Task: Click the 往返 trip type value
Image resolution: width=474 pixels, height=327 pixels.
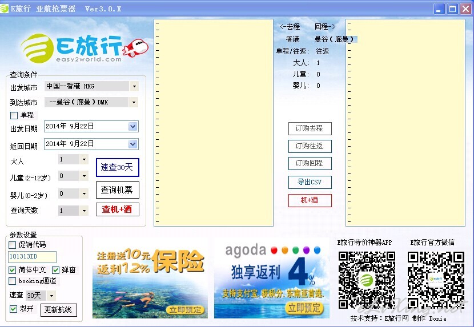Action: pos(322,51)
